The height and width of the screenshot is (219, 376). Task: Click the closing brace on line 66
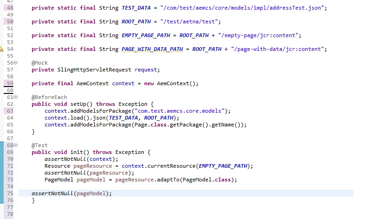(x=34, y=131)
